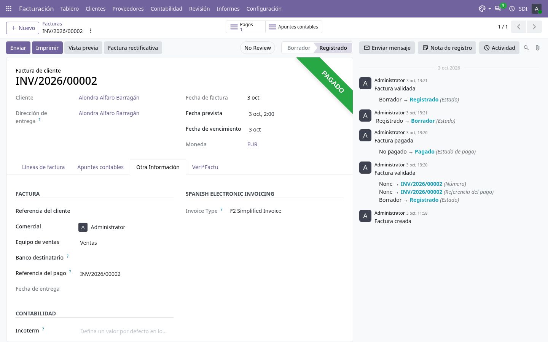The image size is (548, 342).
Task: Click the Factura rectificativa button
Action: click(x=133, y=48)
